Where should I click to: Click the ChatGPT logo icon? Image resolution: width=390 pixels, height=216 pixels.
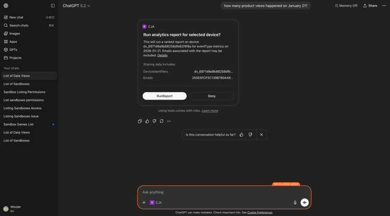(x=6, y=6)
